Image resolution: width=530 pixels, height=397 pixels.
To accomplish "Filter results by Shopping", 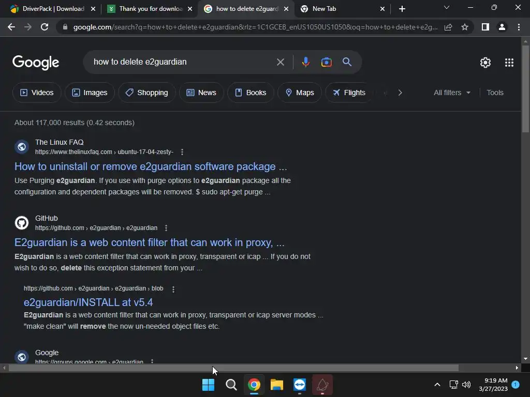I will tap(146, 93).
